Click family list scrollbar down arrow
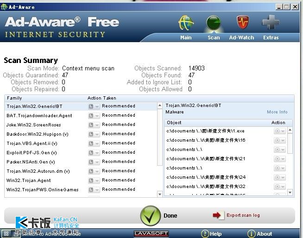The image size is (303, 238). pos(160,194)
